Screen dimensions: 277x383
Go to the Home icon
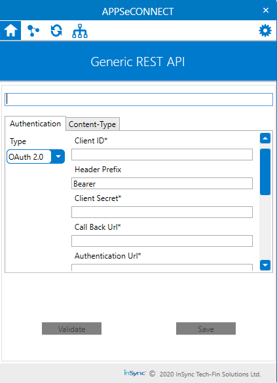click(x=10, y=31)
